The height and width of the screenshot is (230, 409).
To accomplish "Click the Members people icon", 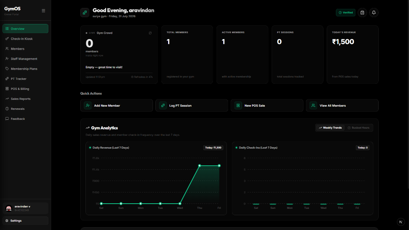I will point(7,48).
